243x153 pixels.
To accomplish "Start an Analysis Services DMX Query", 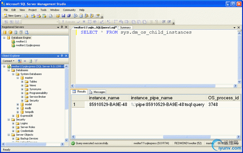I will (x=39, y=16).
